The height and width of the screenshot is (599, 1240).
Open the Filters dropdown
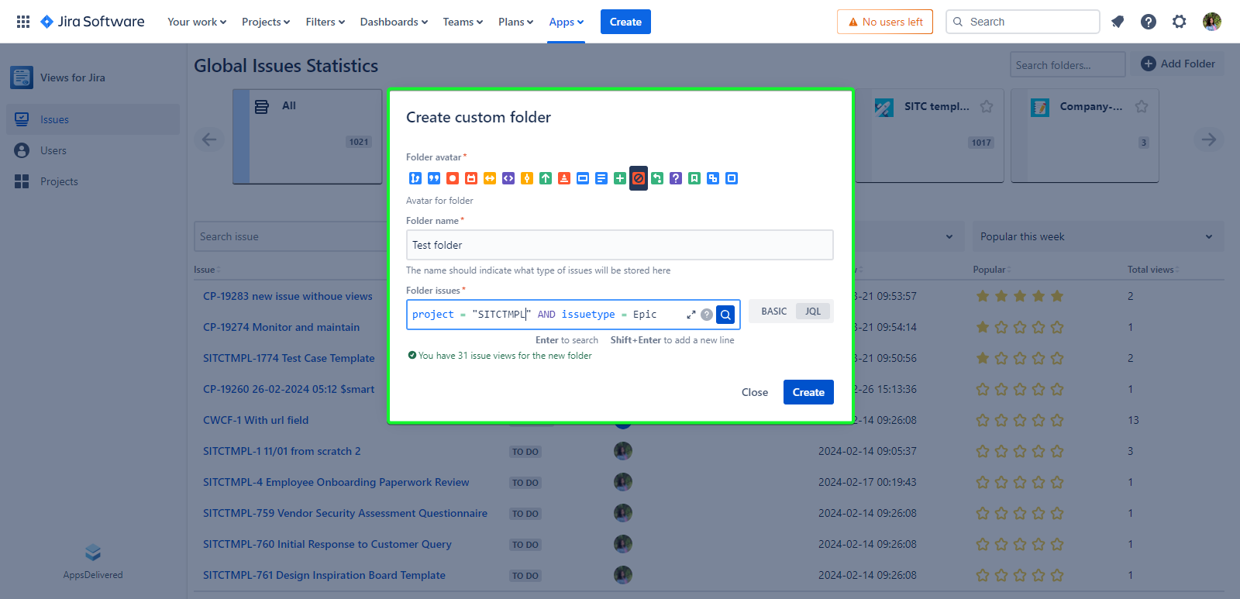[325, 22]
